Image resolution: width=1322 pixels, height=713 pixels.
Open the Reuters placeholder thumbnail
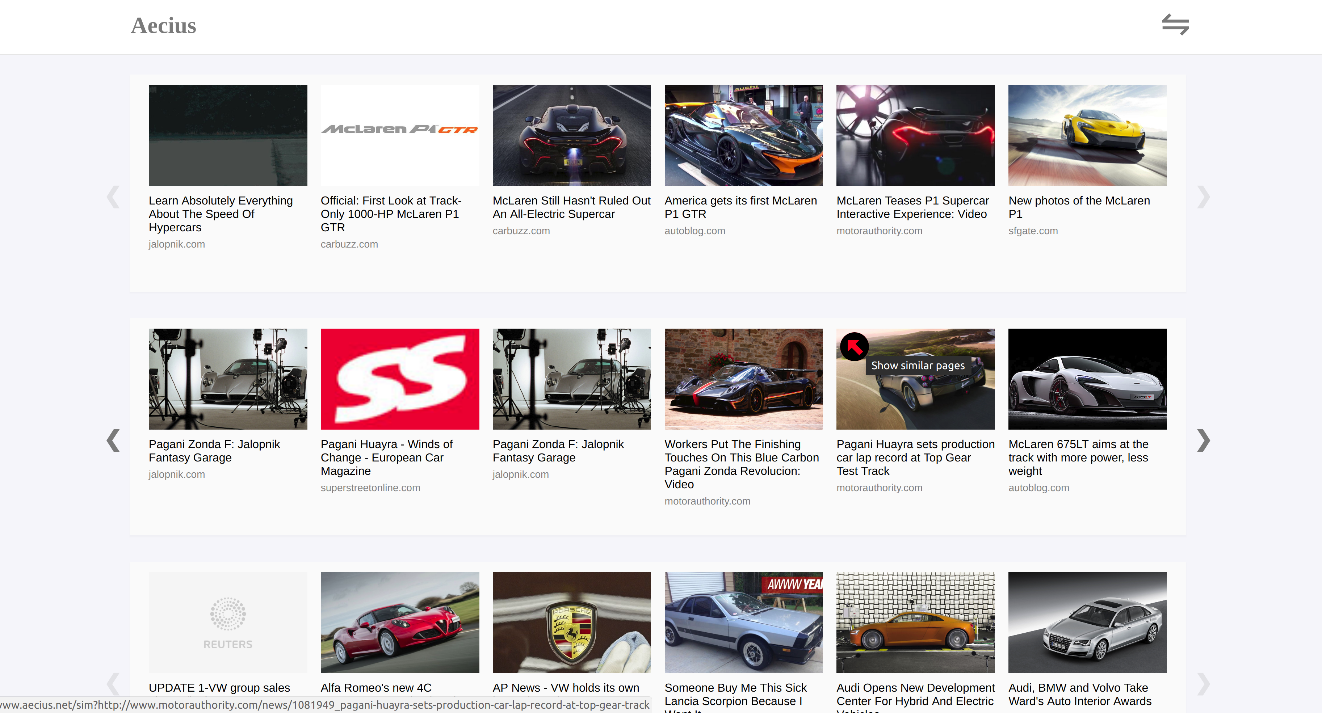click(x=227, y=622)
